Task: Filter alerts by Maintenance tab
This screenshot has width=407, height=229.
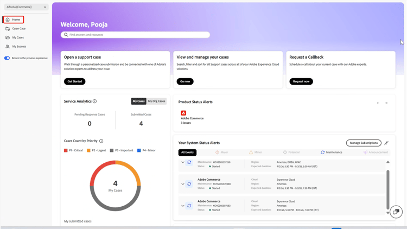Action: (331, 152)
